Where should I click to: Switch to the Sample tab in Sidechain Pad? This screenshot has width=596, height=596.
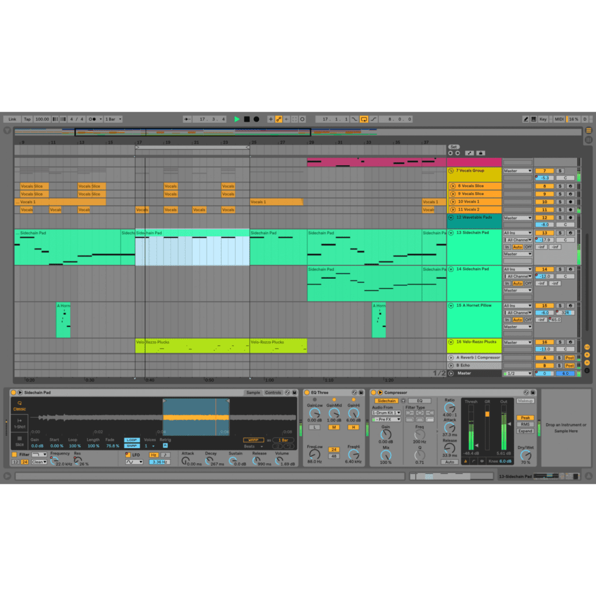(x=253, y=393)
